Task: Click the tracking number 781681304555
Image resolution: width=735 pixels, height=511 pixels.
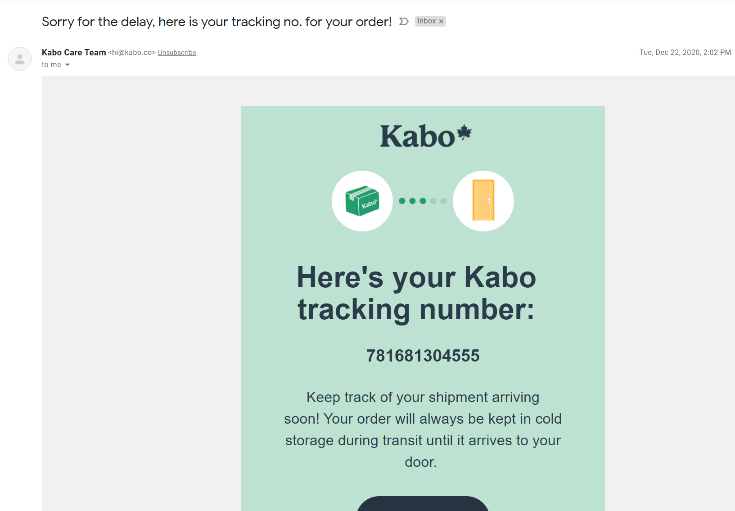Action: 423,356
